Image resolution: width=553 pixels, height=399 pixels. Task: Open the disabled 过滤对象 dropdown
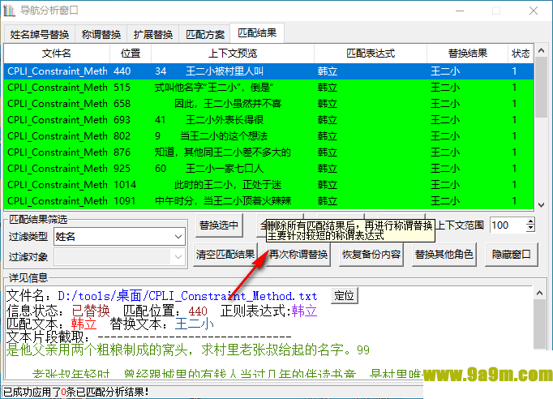pyautogui.click(x=119, y=257)
